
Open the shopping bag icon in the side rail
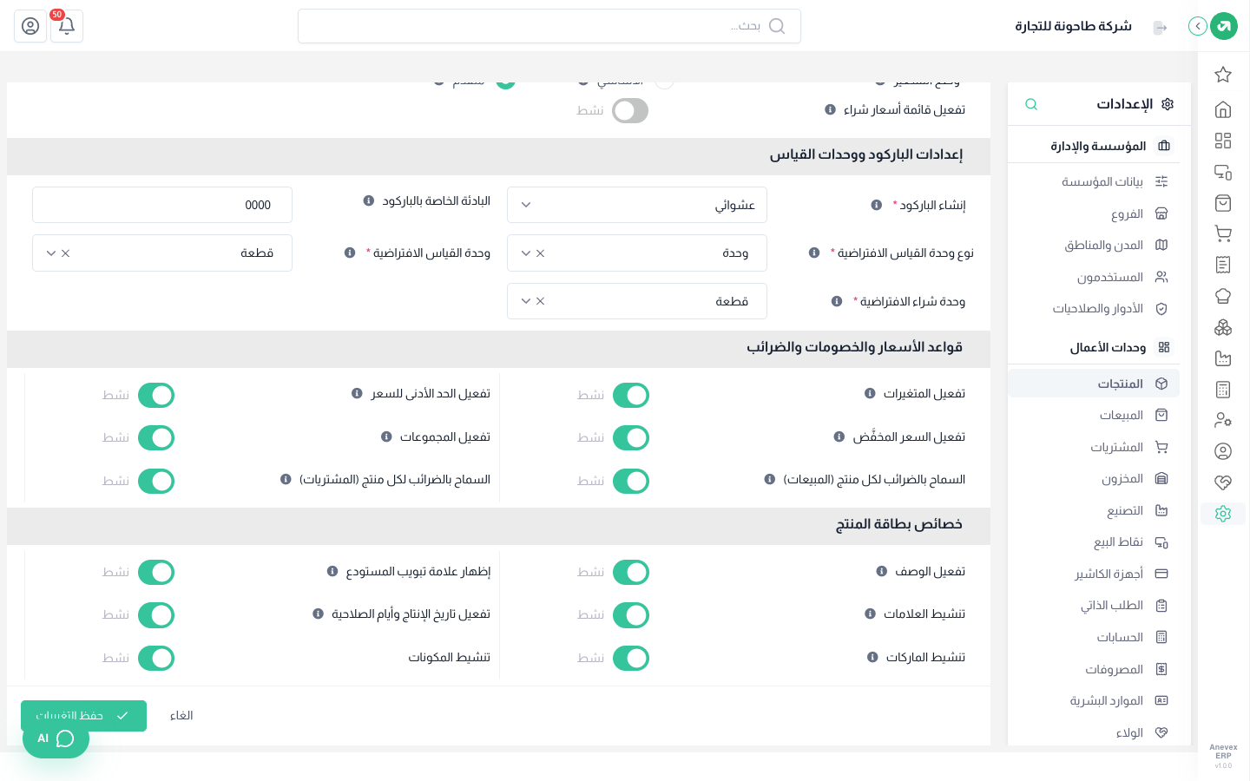click(x=1223, y=203)
